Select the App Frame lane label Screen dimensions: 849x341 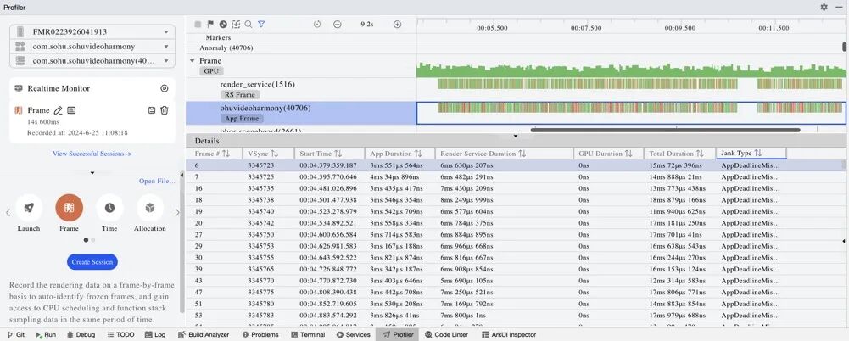[x=242, y=118]
